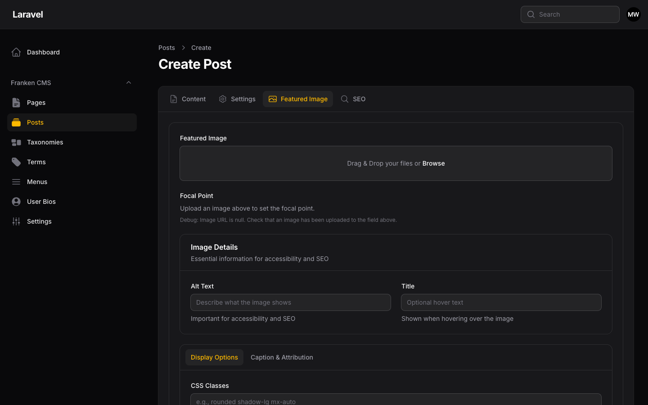Select the Pages document icon in sidebar
Viewport: 648px width, 405px height.
click(16, 102)
